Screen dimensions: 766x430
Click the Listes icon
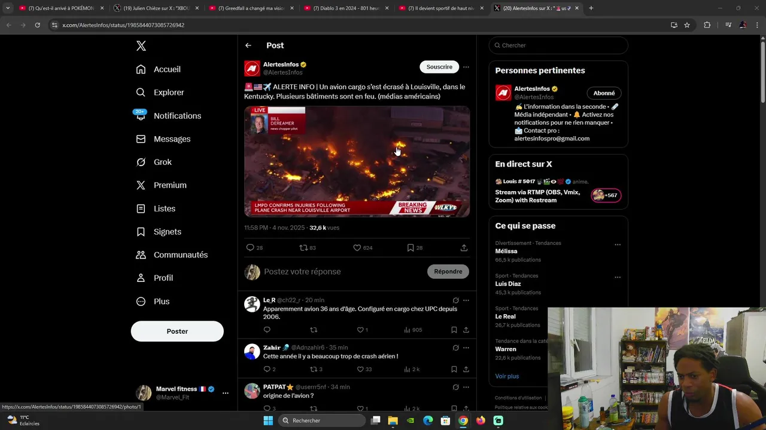(x=141, y=208)
